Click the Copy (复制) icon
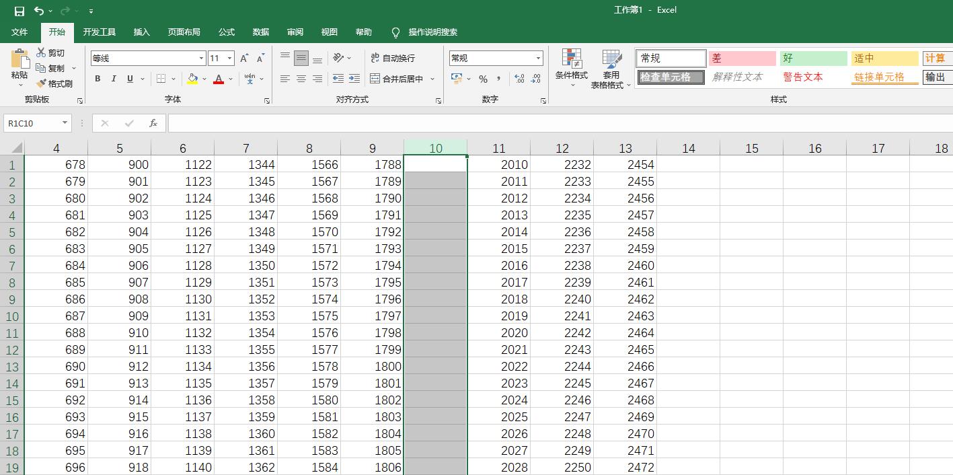 [41, 68]
